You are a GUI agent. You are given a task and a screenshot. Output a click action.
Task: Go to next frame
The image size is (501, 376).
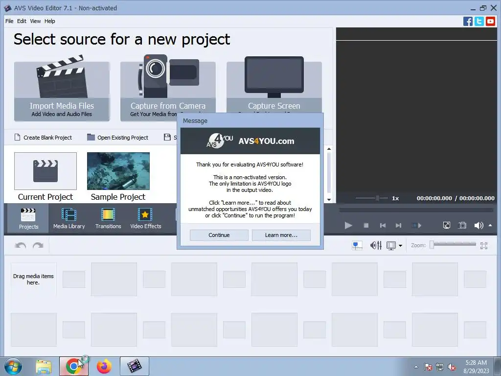click(398, 225)
